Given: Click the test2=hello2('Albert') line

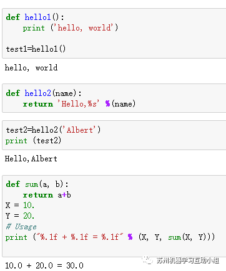Looking at the screenshot, I should click(x=53, y=130).
